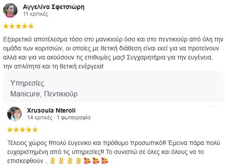Click the fifth star of Αγγελίνα's rating
Screen dimensions: 226x168
pyautogui.click(x=31, y=26)
